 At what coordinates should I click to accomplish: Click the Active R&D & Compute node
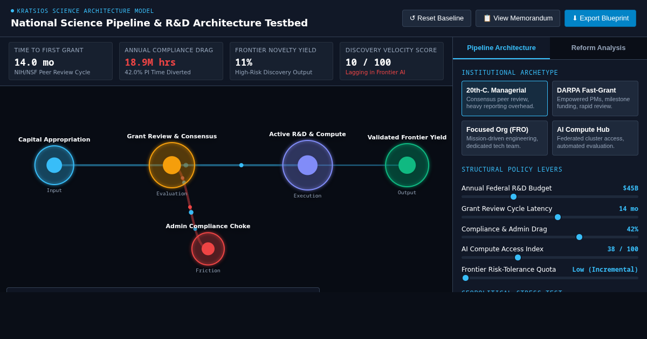coord(307,165)
